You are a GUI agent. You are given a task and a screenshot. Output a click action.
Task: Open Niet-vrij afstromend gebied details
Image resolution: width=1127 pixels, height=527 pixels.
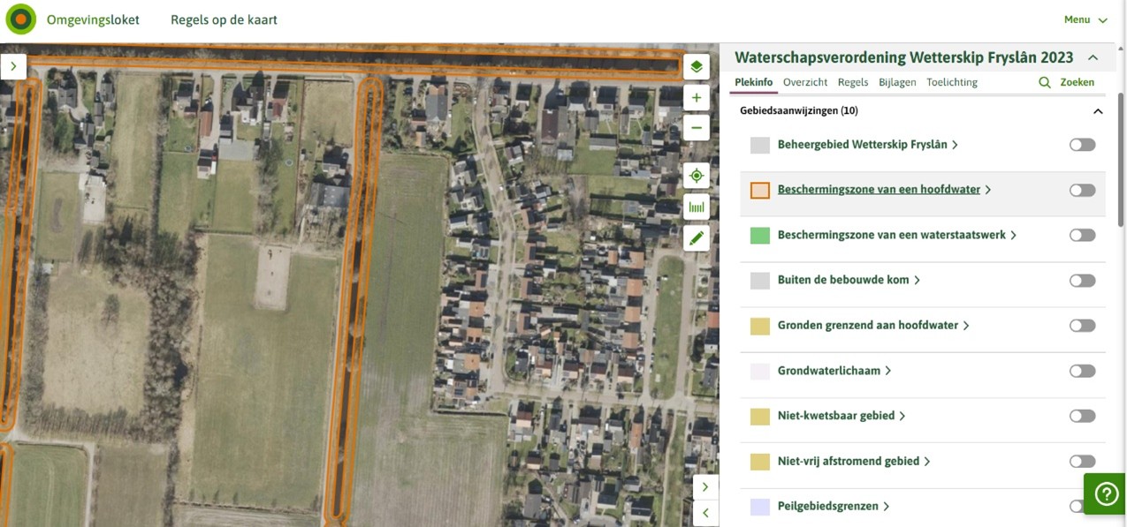(x=849, y=462)
